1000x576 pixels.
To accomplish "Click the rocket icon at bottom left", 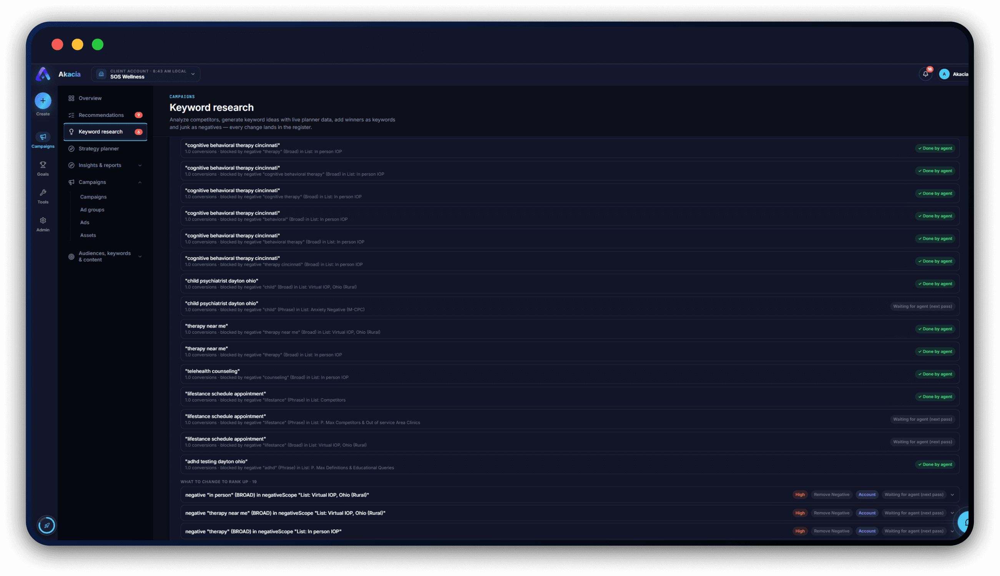I will pyautogui.click(x=47, y=525).
